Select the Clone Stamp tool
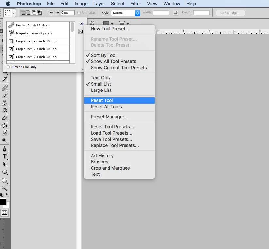 coord(5,103)
